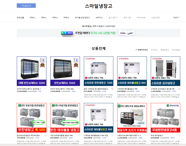Open 스타리온 반찬냉장고 1200 product image
The width and height of the screenshot is (186, 146).
99,71
